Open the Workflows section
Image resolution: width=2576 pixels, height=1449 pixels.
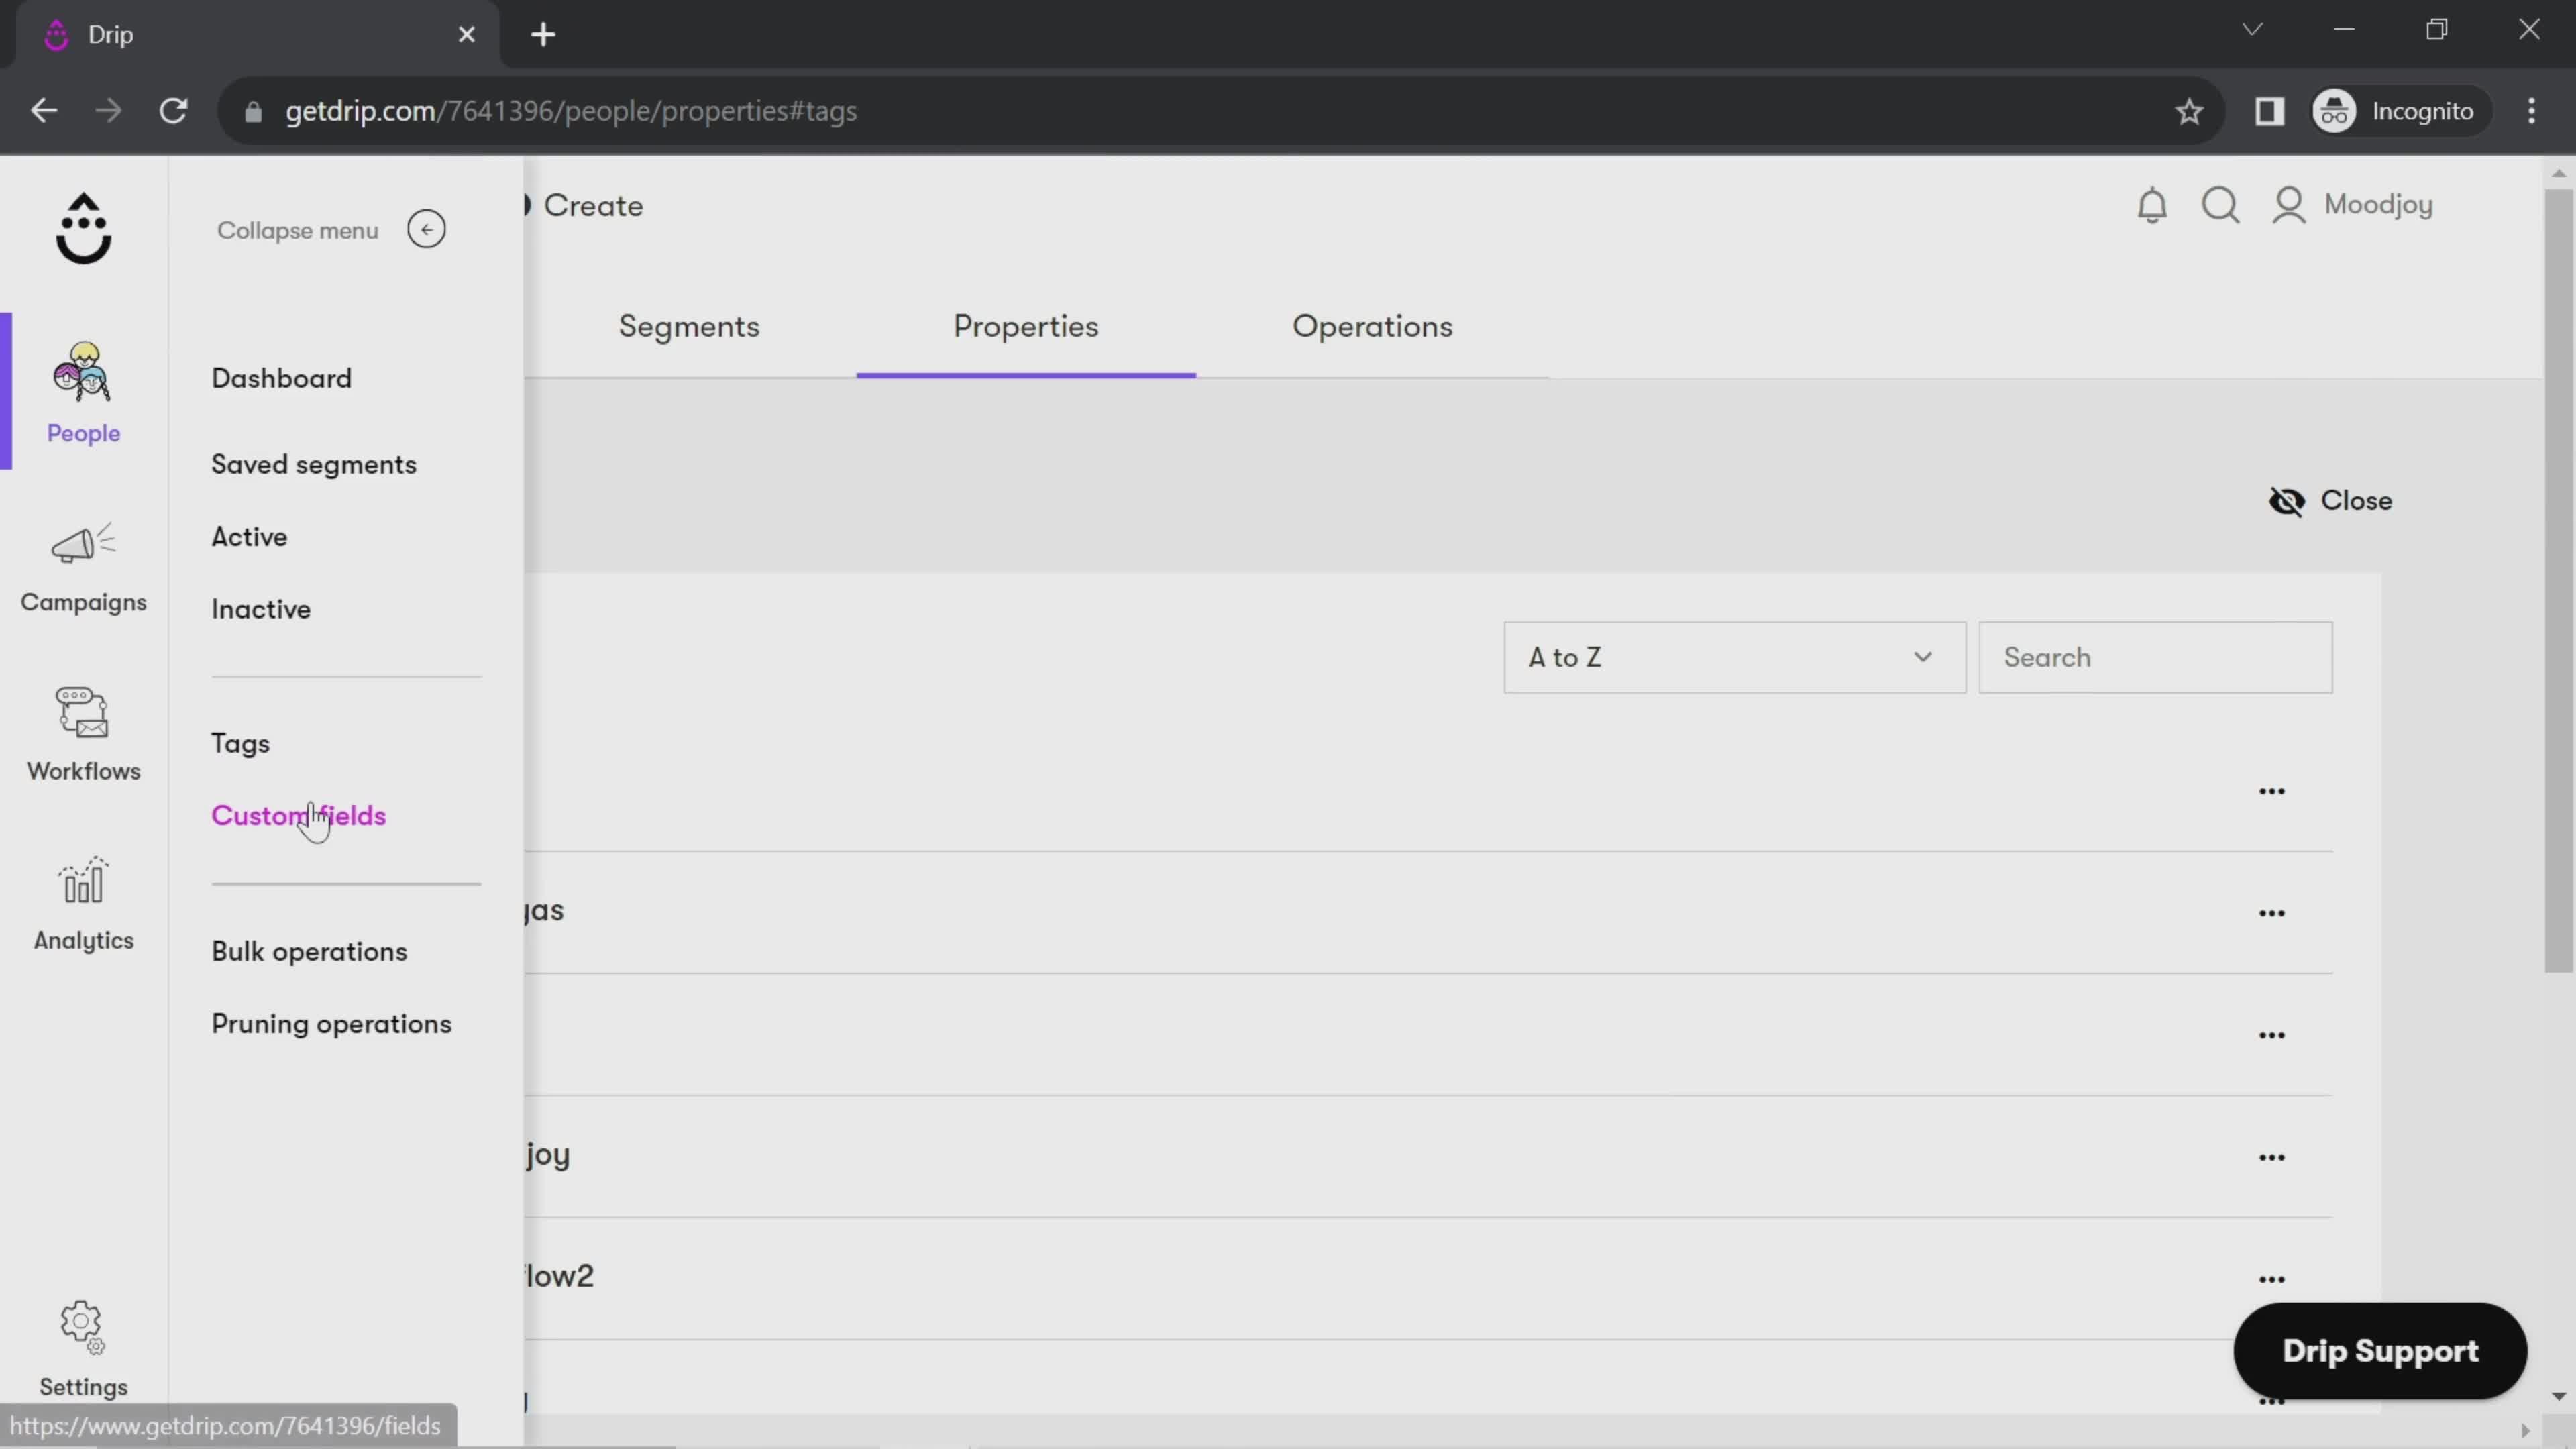83,735
